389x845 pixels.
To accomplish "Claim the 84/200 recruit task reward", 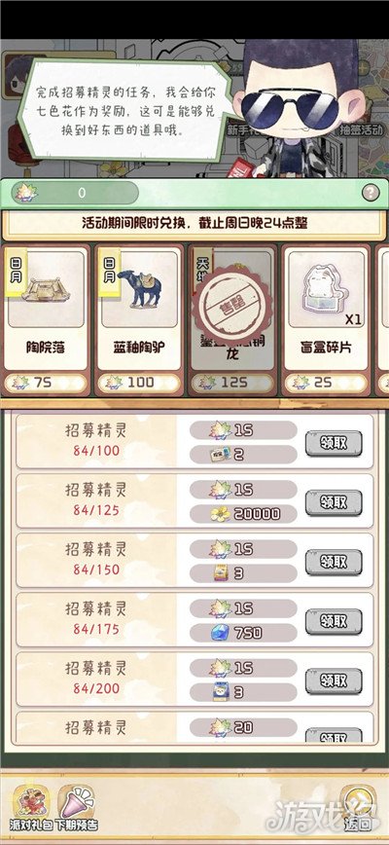I will (334, 680).
